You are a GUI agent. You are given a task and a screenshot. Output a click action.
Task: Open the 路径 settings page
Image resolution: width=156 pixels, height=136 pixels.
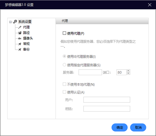pyautogui.click(x=26, y=33)
